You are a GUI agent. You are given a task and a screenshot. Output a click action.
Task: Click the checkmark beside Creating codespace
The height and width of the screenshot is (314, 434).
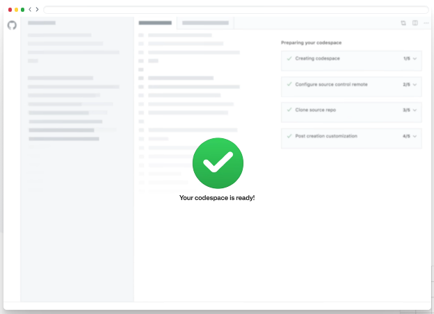[289, 58]
